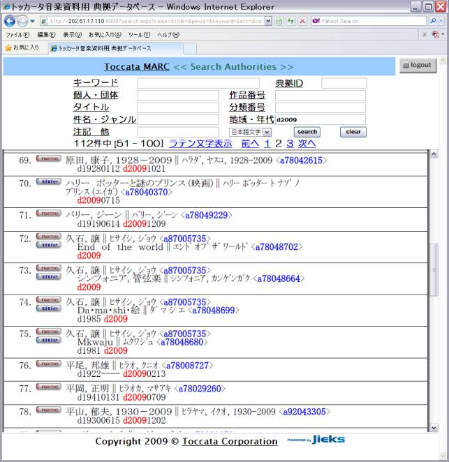This screenshot has height=462, width=449.
Task: Go to next page via 次へ
Action: (307, 144)
